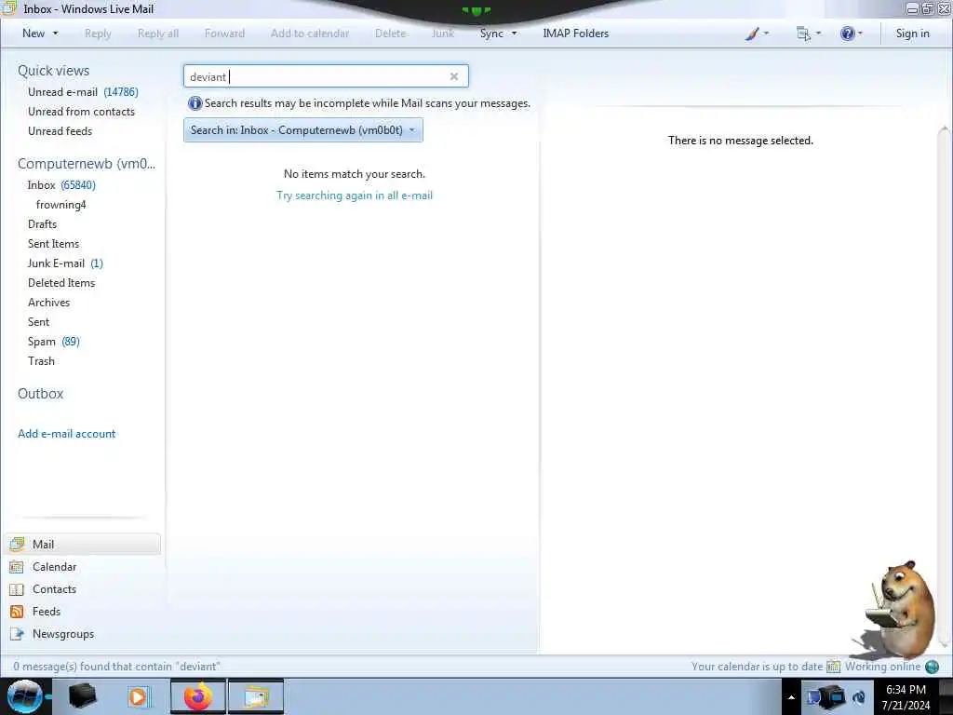Open the Sent folder
953x715 pixels.
38,321
